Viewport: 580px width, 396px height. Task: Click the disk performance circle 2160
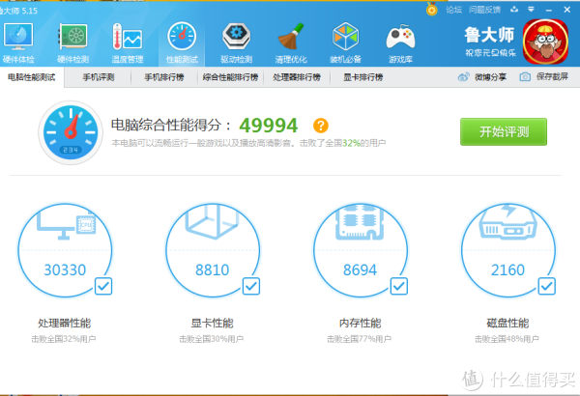pyautogui.click(x=508, y=250)
